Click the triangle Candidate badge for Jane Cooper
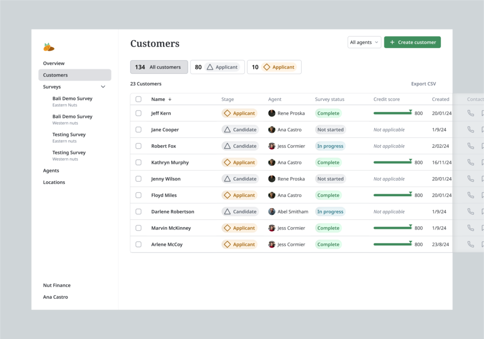The image size is (484, 339). [x=240, y=130]
